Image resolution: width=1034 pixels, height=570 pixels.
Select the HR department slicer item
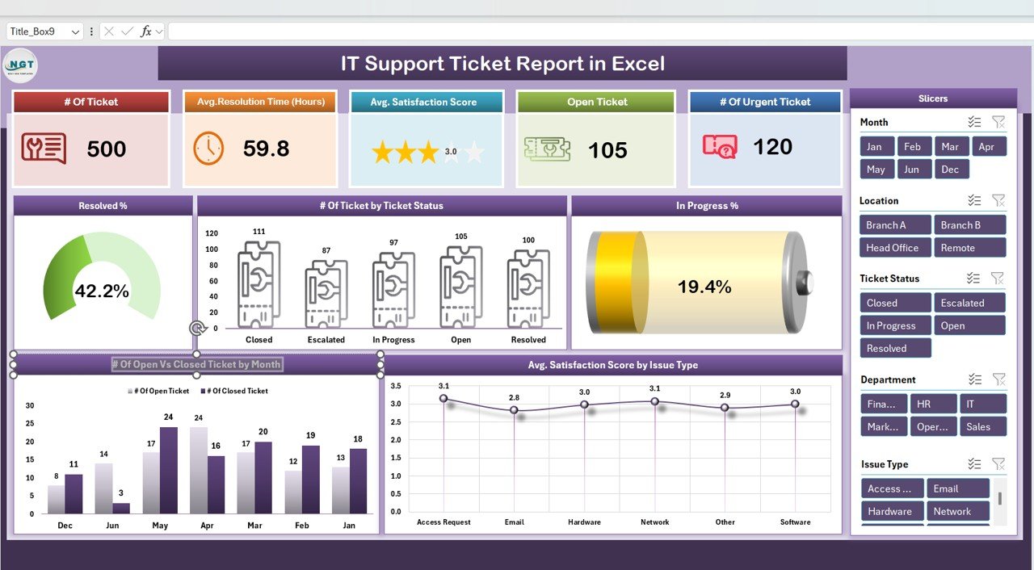(933, 404)
